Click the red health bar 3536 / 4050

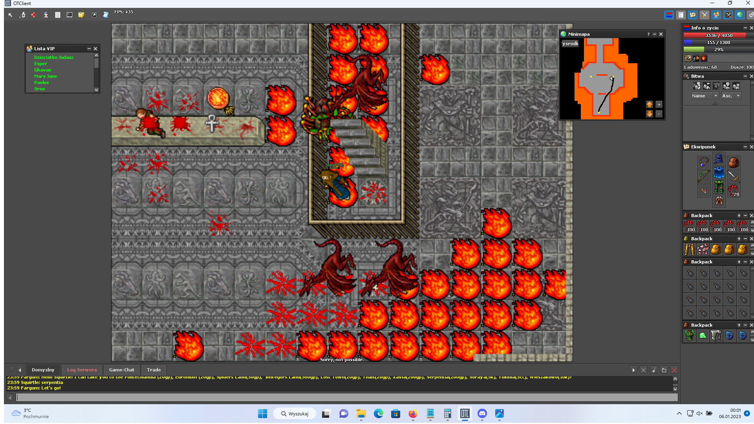719,35
